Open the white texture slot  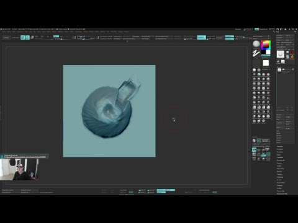point(266,63)
